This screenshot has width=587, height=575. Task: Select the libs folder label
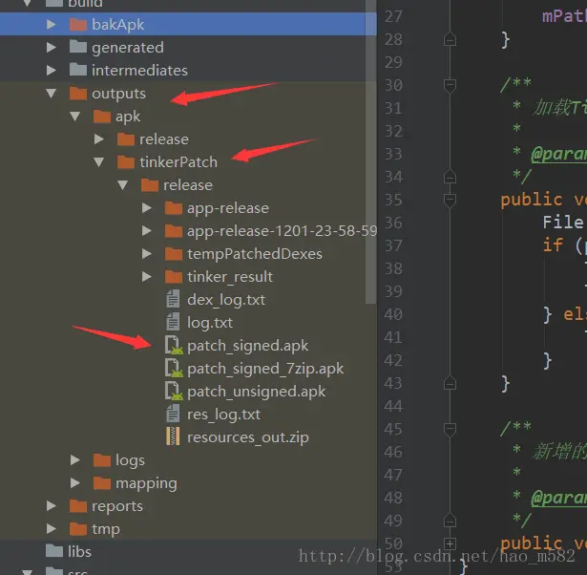[80, 552]
